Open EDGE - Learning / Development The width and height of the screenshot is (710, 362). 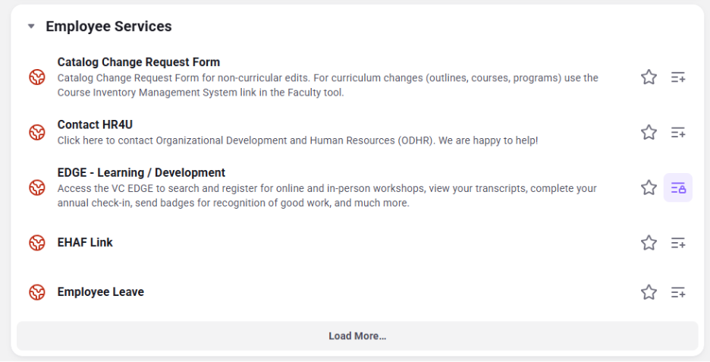pos(141,172)
